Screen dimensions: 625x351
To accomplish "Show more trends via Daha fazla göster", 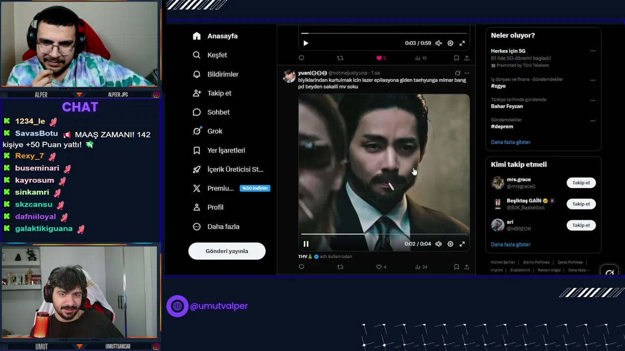I will 511,142.
